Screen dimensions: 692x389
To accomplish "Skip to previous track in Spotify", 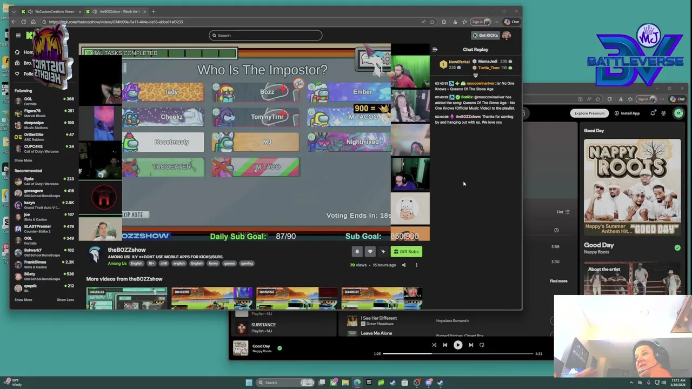I will 445,345.
